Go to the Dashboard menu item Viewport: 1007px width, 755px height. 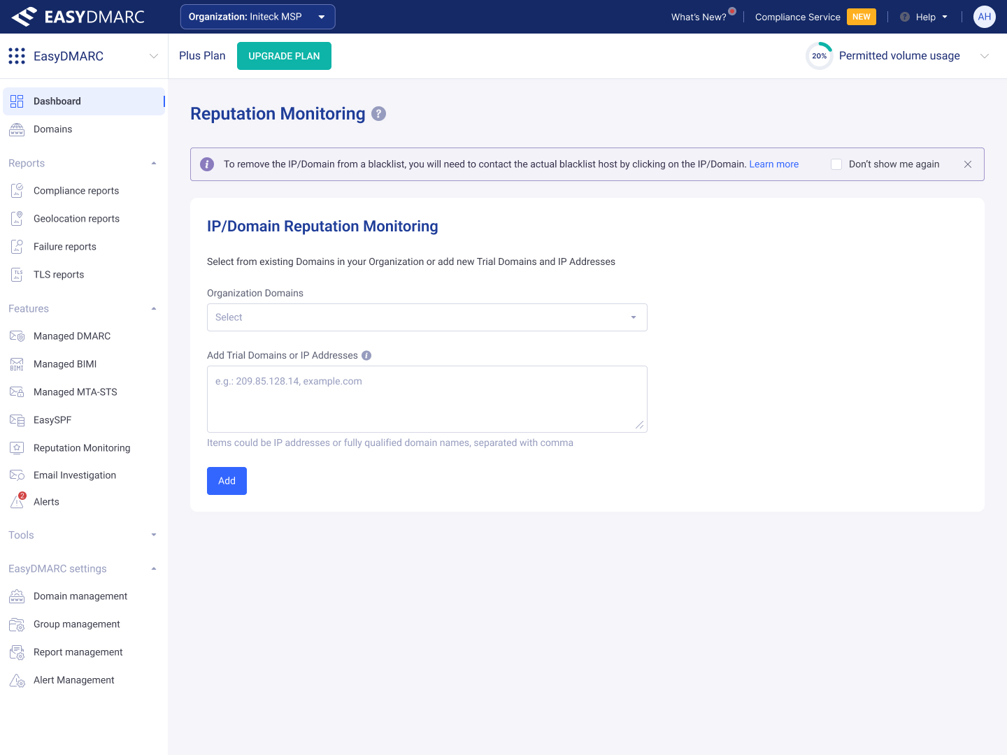click(84, 101)
